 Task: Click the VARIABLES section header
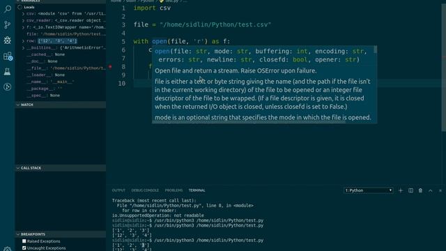tap(61, 1)
